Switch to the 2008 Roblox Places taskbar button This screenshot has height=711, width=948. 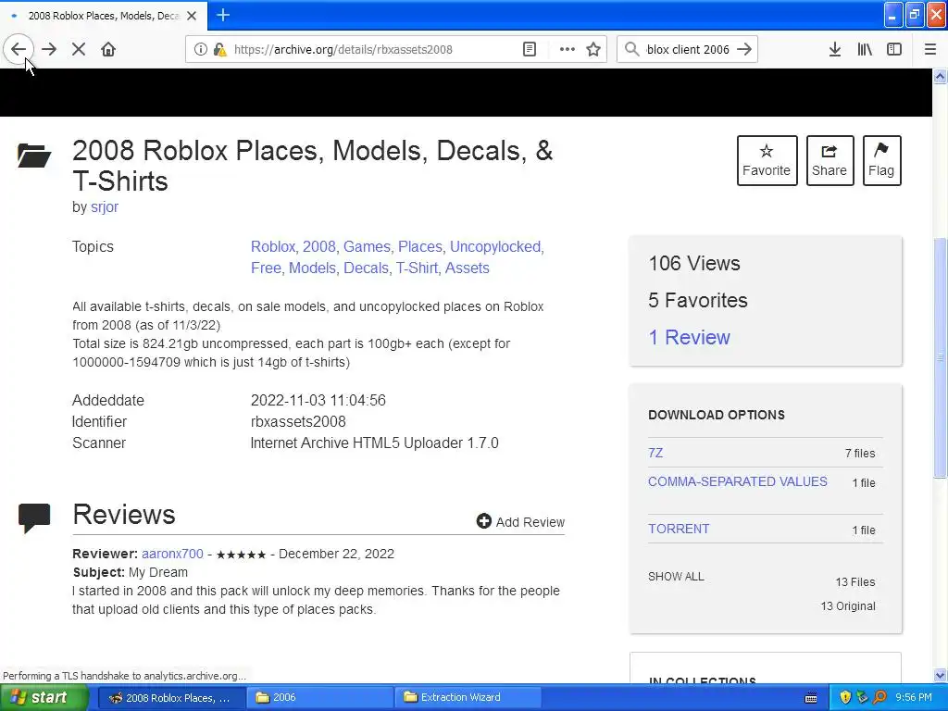pos(171,698)
